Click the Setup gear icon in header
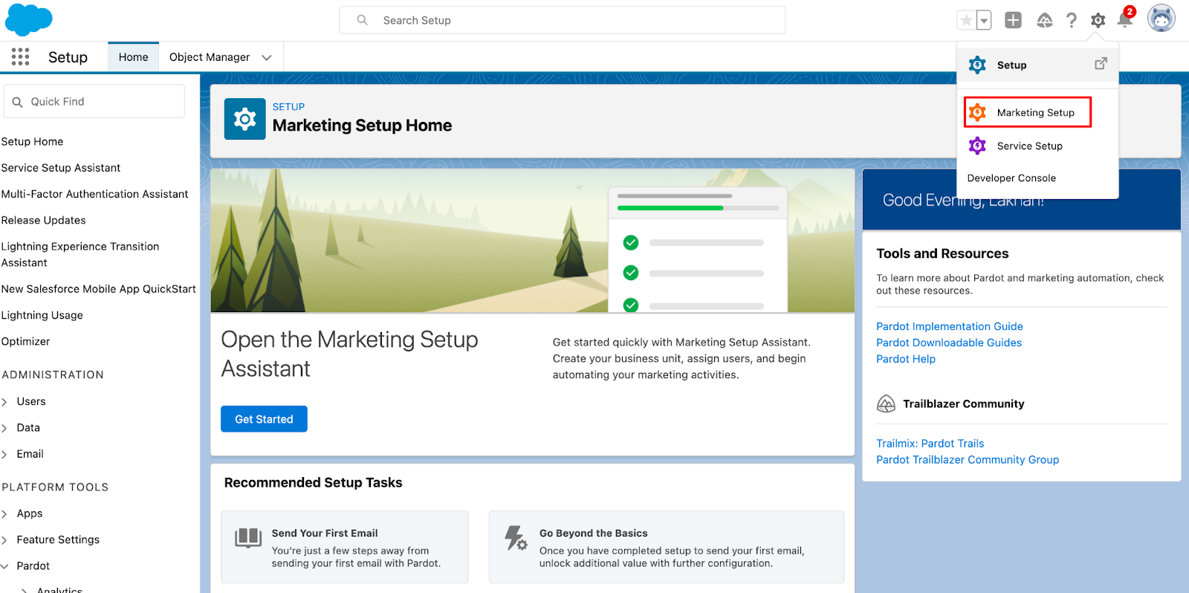1189x593 pixels. point(1098,20)
